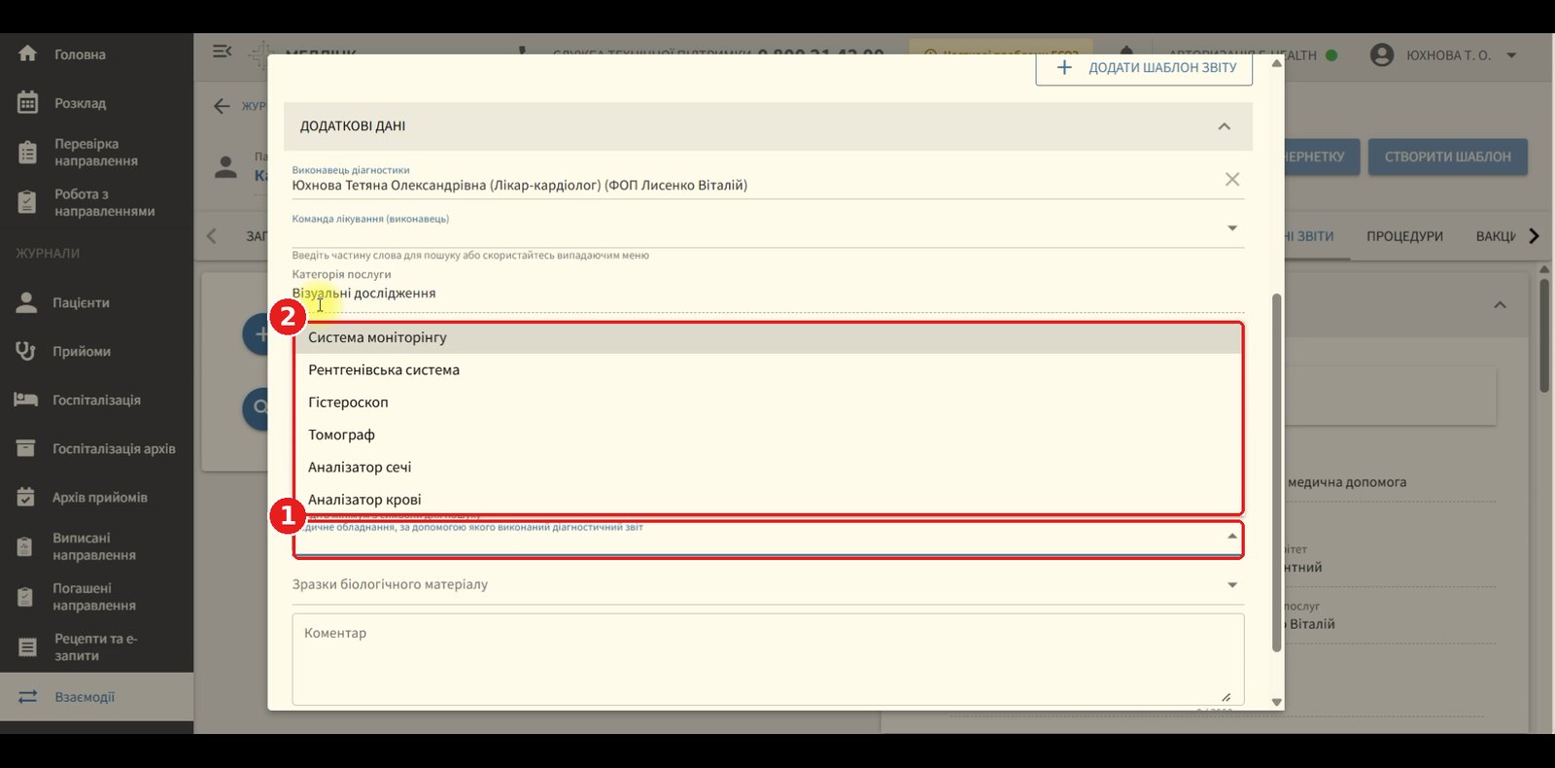The width and height of the screenshot is (1555, 768).
Task: Switch to the ПРОЦЕДУРИ tab
Action: 1404,236
